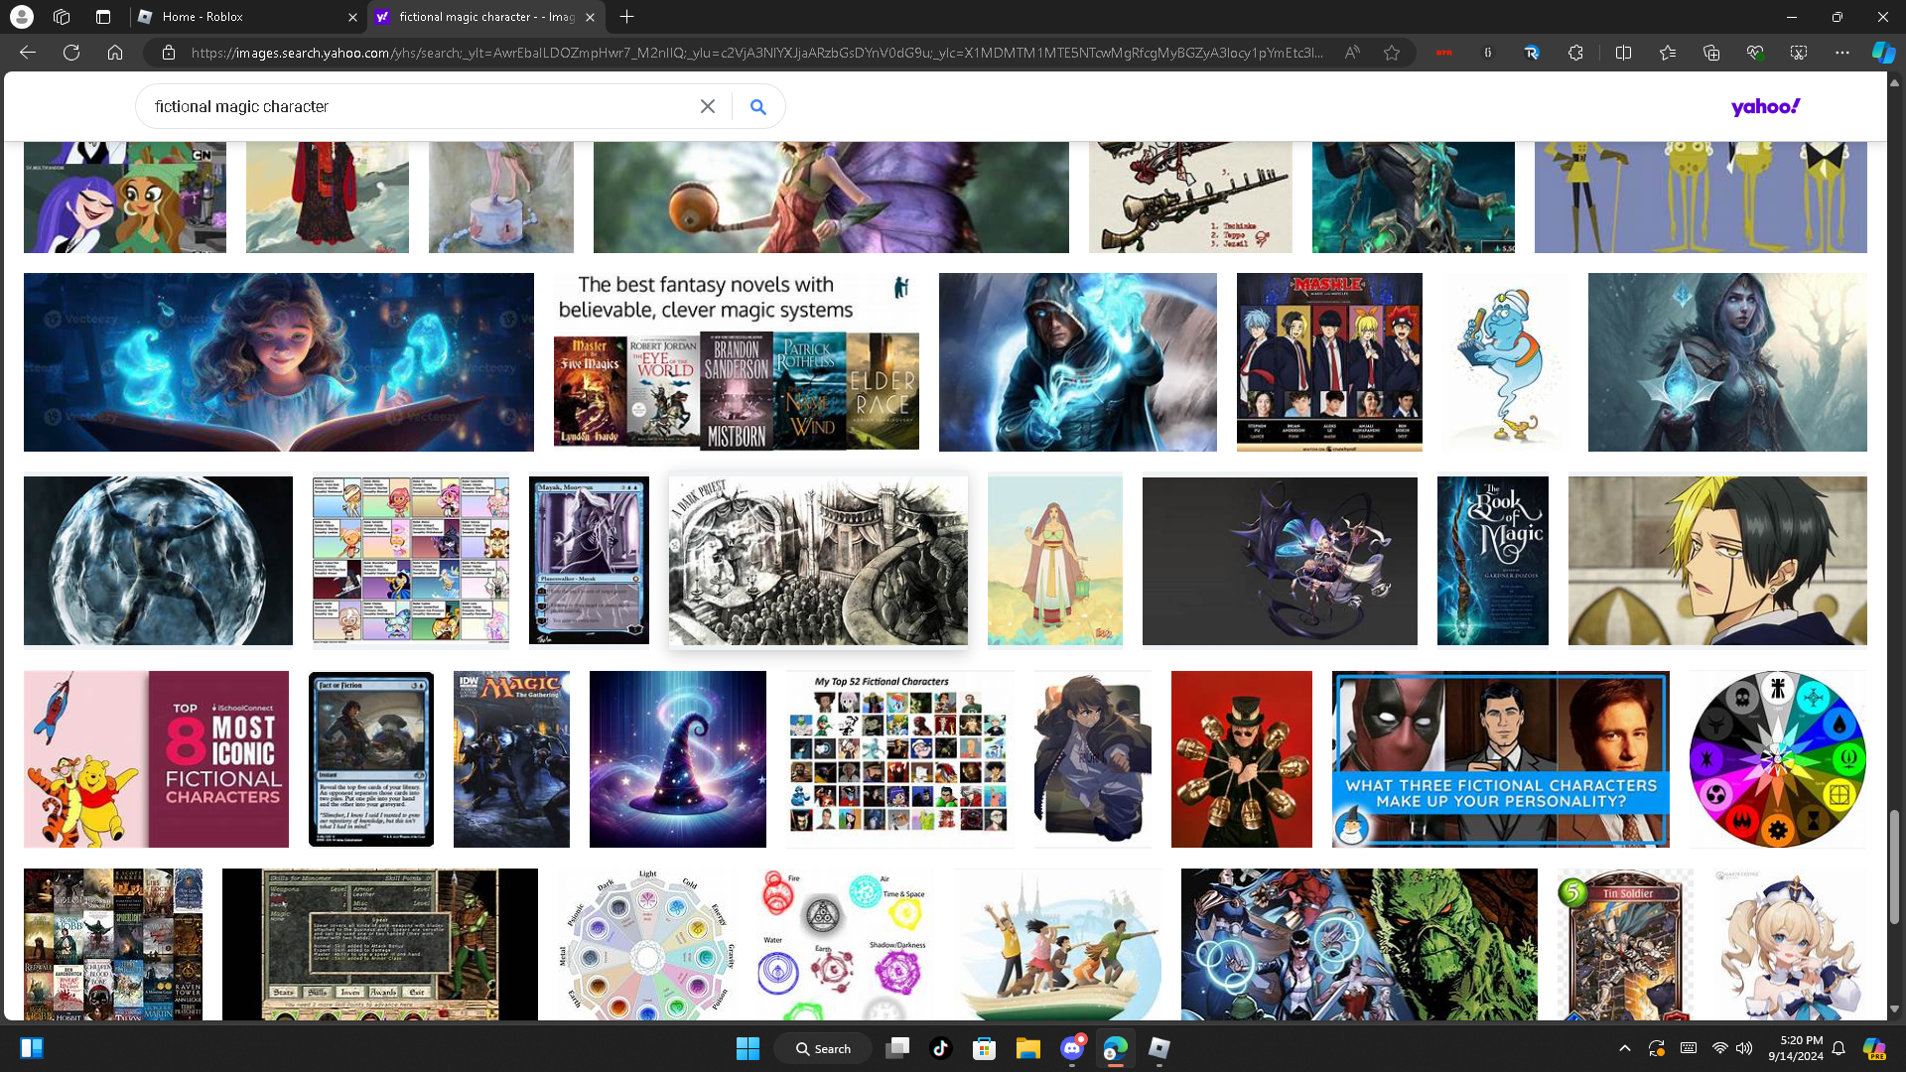Toggle split screen view
Image resolution: width=1906 pixels, height=1072 pixels.
(x=1623, y=53)
